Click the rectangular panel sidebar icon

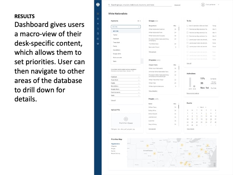(98, 39)
